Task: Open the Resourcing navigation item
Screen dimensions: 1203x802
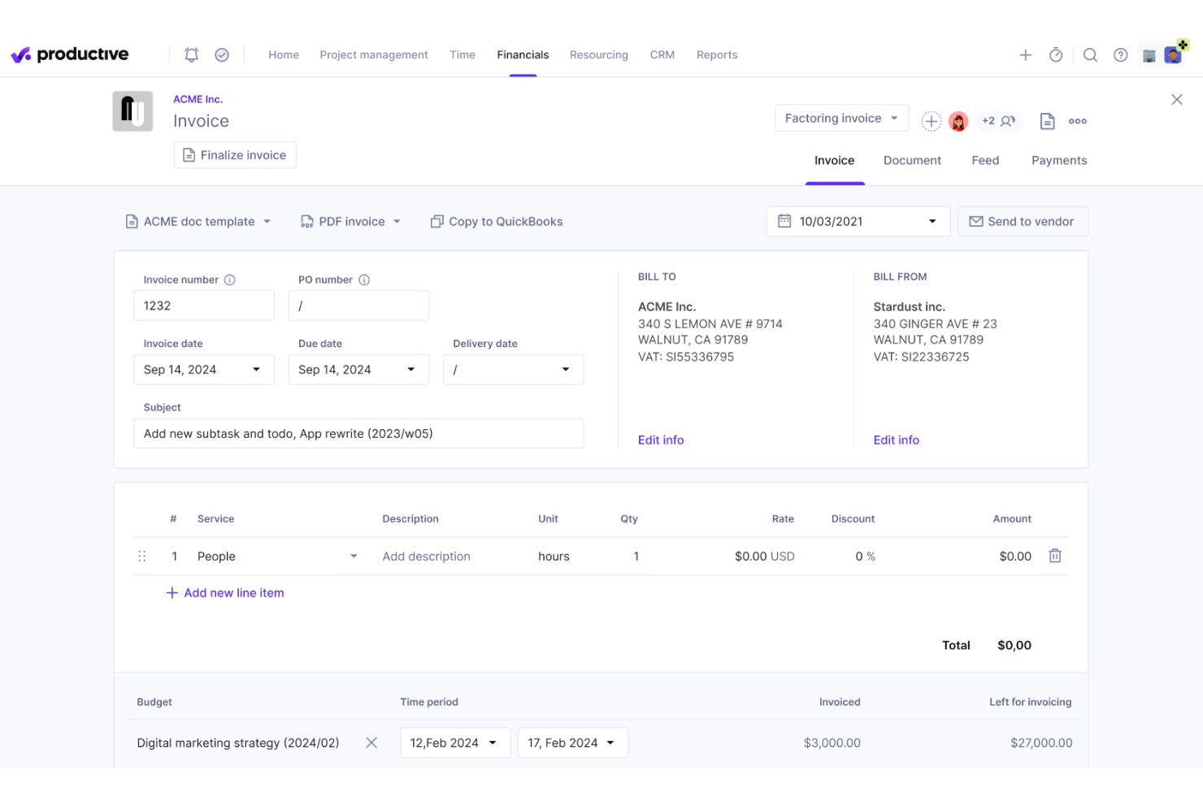Action: pos(599,54)
